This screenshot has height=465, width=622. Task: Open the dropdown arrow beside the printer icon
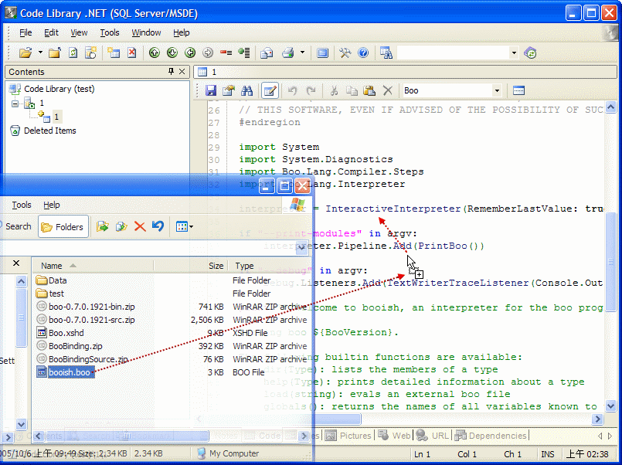(302, 53)
